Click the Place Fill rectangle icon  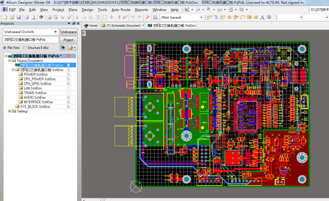249,18
